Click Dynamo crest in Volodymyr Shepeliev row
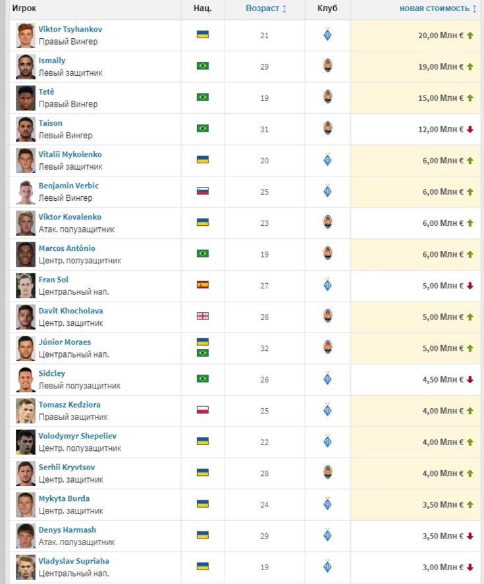The height and width of the screenshot is (584, 484). click(327, 441)
